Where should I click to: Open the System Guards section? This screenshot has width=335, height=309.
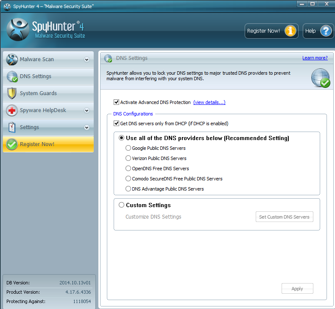point(38,93)
